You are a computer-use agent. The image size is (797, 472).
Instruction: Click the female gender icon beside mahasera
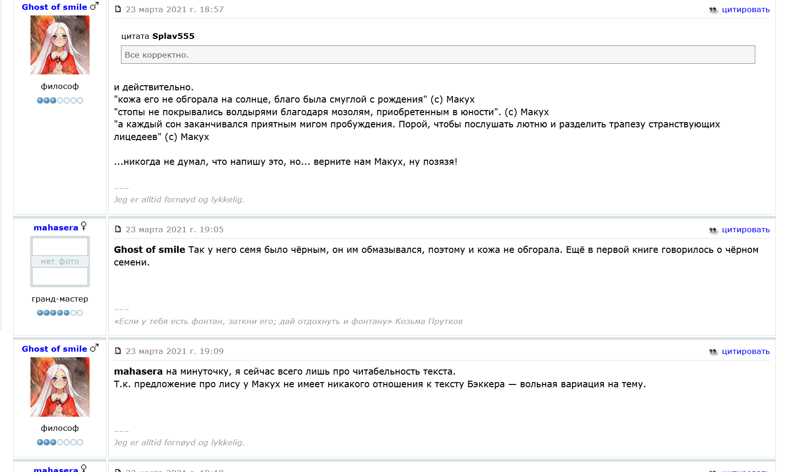coord(84,226)
